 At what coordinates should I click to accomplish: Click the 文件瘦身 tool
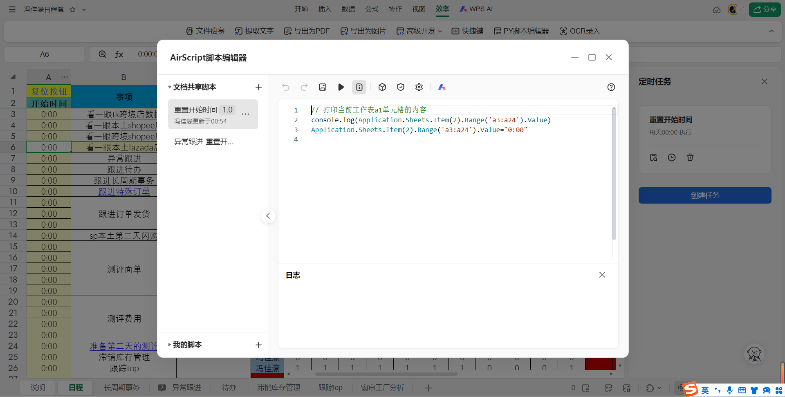click(205, 31)
